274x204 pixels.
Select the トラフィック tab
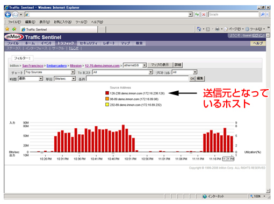click(66, 43)
